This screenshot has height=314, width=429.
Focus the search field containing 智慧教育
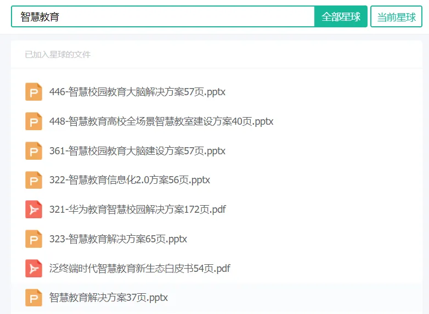163,16
